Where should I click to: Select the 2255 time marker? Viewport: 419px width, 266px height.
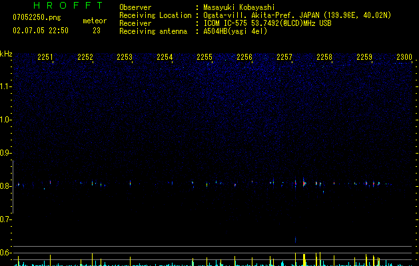pyautogui.click(x=205, y=57)
